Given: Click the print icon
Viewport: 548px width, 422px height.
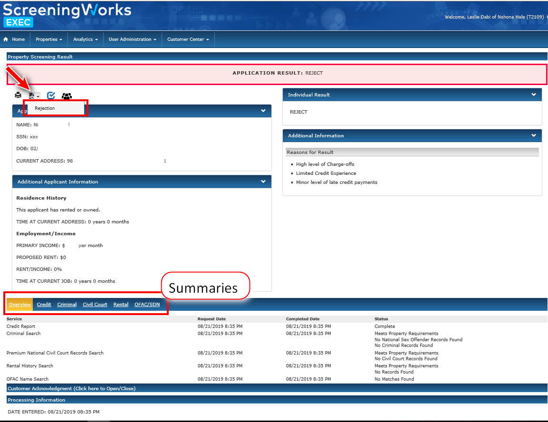Looking at the screenshot, I should tap(18, 95).
